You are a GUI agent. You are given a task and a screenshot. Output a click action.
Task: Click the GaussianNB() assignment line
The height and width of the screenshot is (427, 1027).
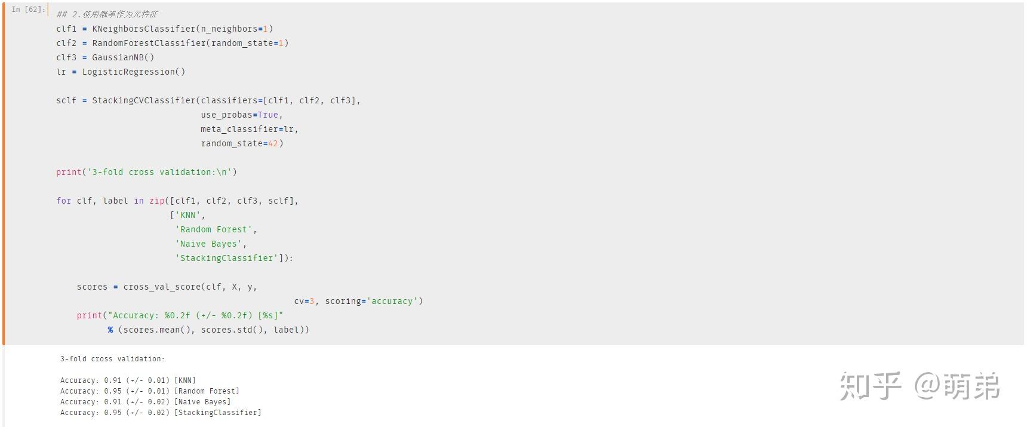105,57
